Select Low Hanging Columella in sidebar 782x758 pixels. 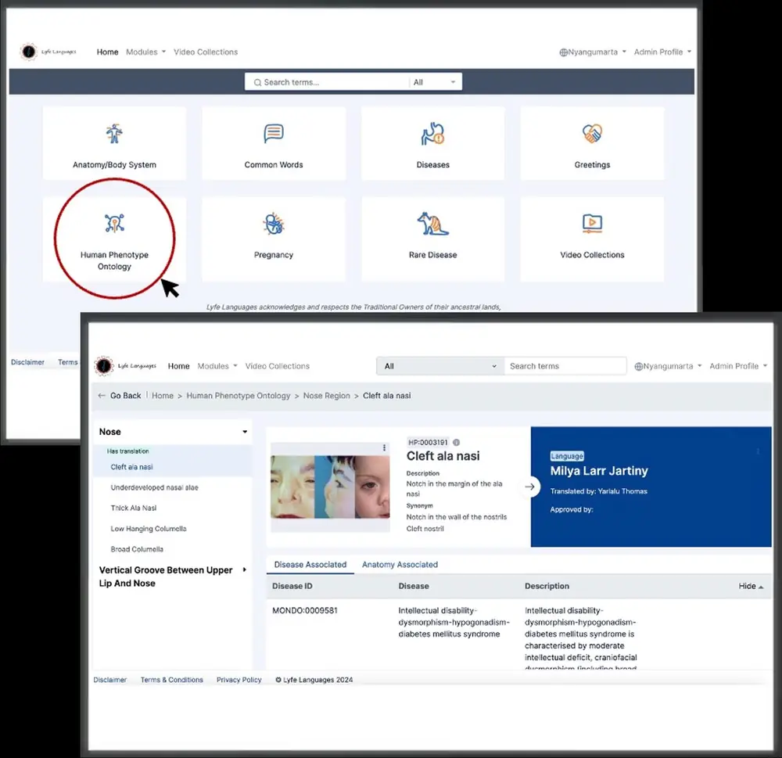pyautogui.click(x=149, y=529)
